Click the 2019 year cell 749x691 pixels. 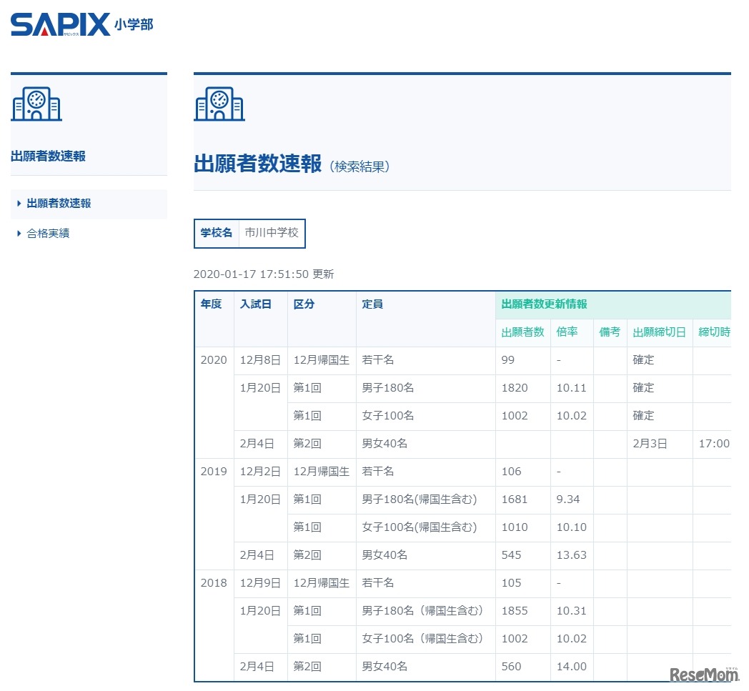point(214,472)
